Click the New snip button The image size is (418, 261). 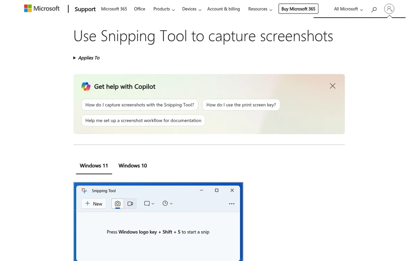(x=94, y=204)
